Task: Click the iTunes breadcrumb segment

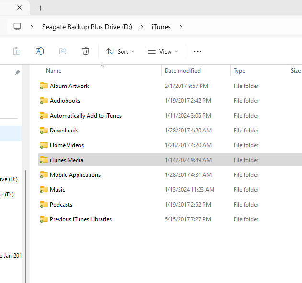Action: [161, 27]
